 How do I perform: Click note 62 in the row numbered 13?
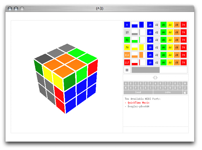(x=157, y=32)
